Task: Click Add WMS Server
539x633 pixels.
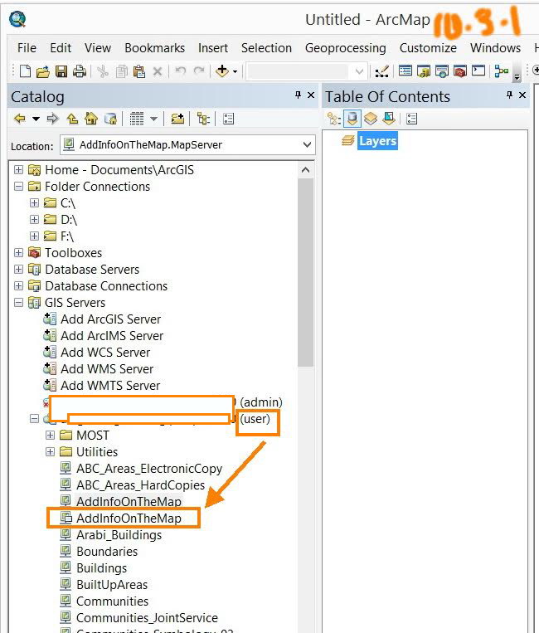Action: click(107, 368)
